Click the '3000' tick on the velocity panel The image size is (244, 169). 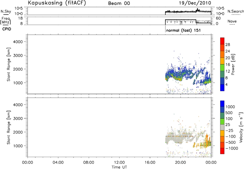click(18, 118)
